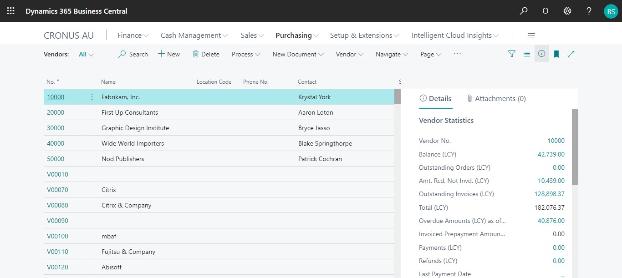
Task: Click the FactBox vertical scrollbar thumb
Action: click(575, 146)
